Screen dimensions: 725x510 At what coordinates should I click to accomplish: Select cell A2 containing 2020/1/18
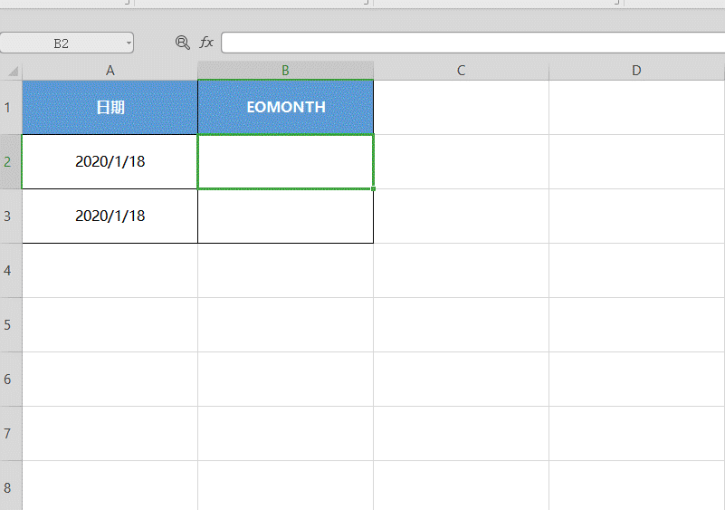click(x=110, y=161)
